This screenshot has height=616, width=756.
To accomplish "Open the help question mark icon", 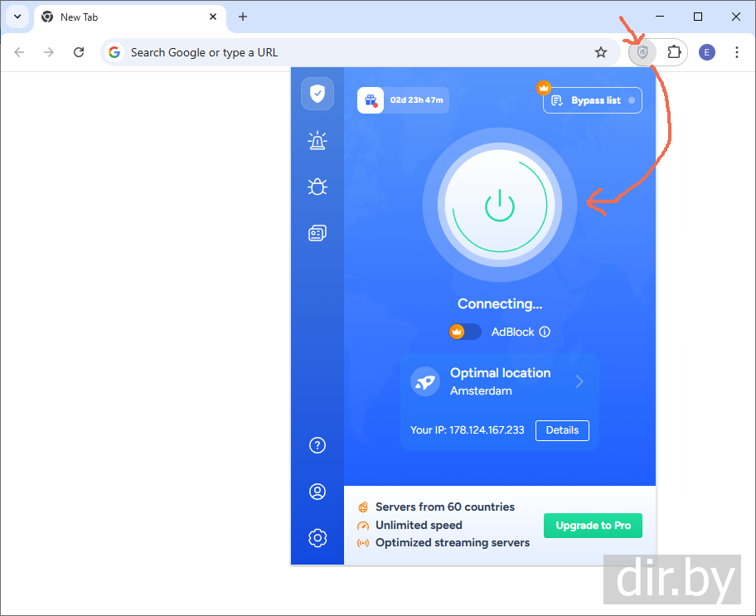I will pyautogui.click(x=317, y=445).
